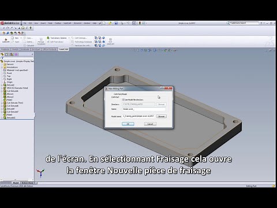Expand the Annotations tree node
The width and height of the screenshot is (277, 208).
pos(2,67)
